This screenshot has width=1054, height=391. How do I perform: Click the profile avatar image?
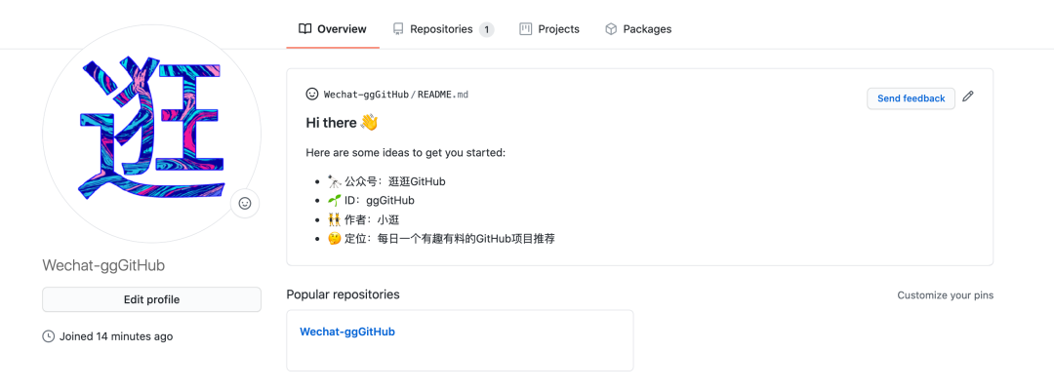pos(152,134)
